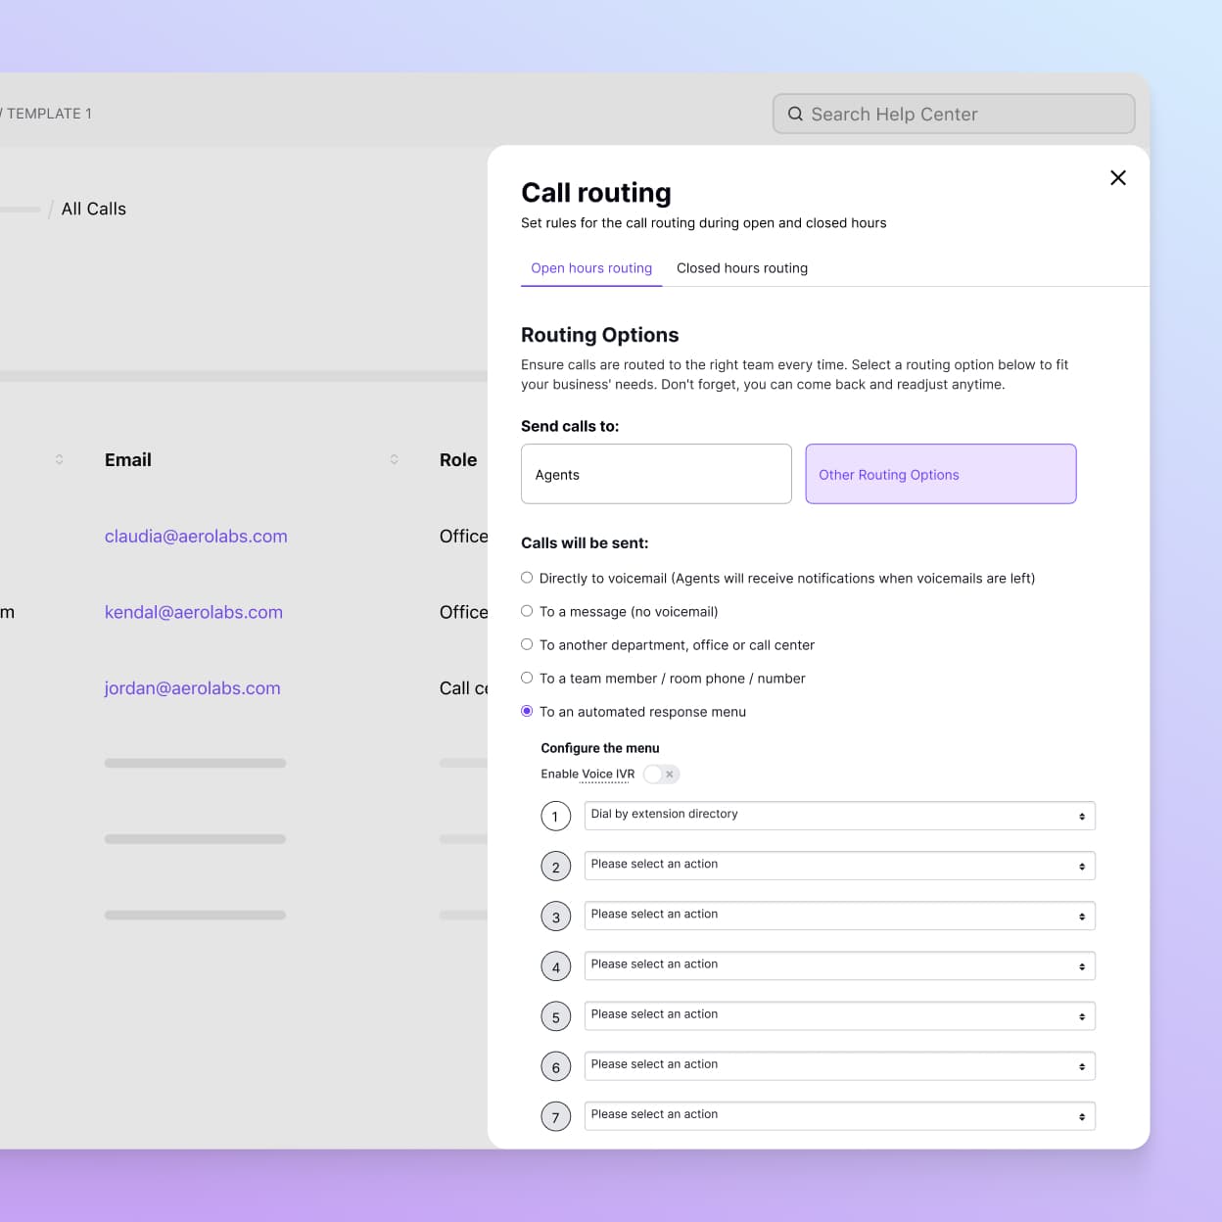Choose To a message (no voicemail)
The image size is (1222, 1222).
[x=527, y=611]
